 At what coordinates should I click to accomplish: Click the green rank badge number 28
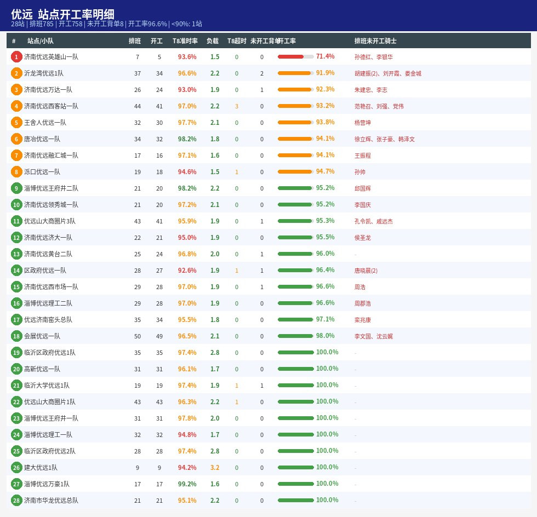(x=16, y=501)
